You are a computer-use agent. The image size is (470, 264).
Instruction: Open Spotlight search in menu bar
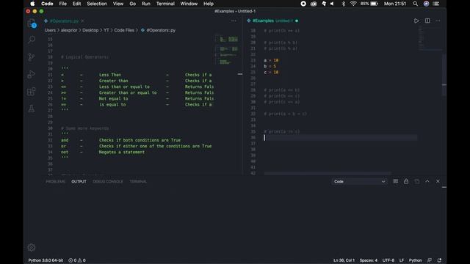(415, 4)
